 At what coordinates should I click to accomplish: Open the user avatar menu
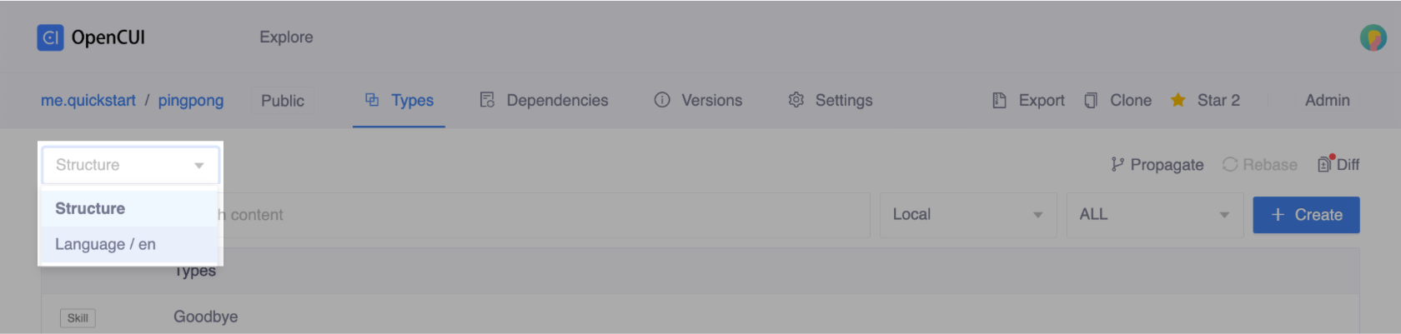[x=1373, y=37]
